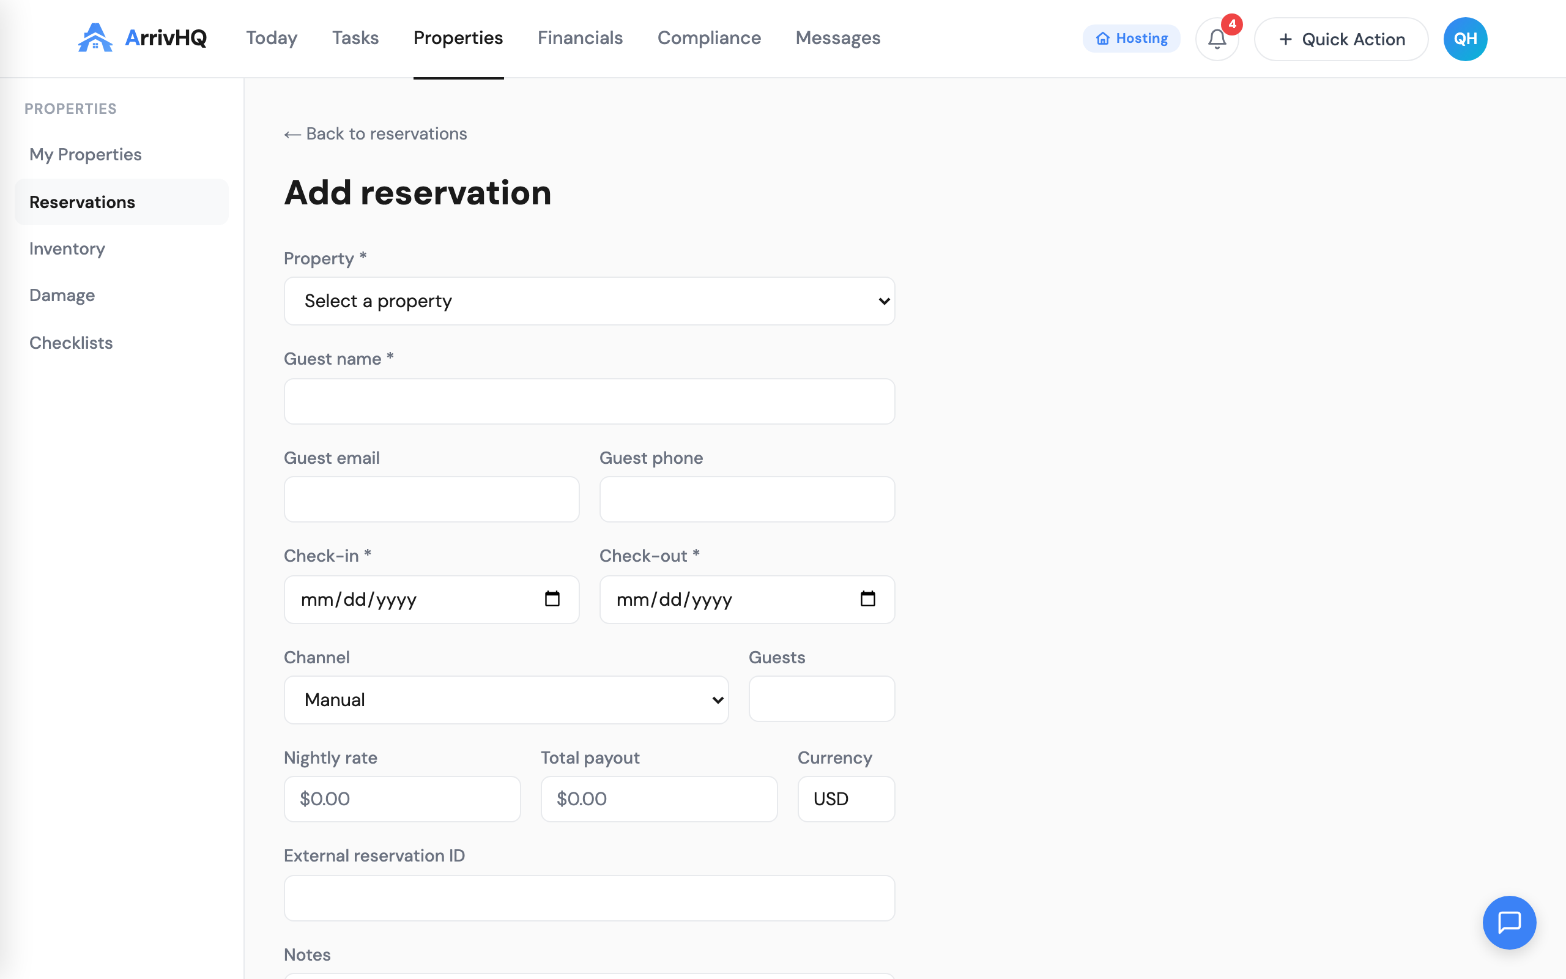Viewport: 1566px width, 979px height.
Task: Open the Check-in calendar picker icon
Action: [x=552, y=599]
